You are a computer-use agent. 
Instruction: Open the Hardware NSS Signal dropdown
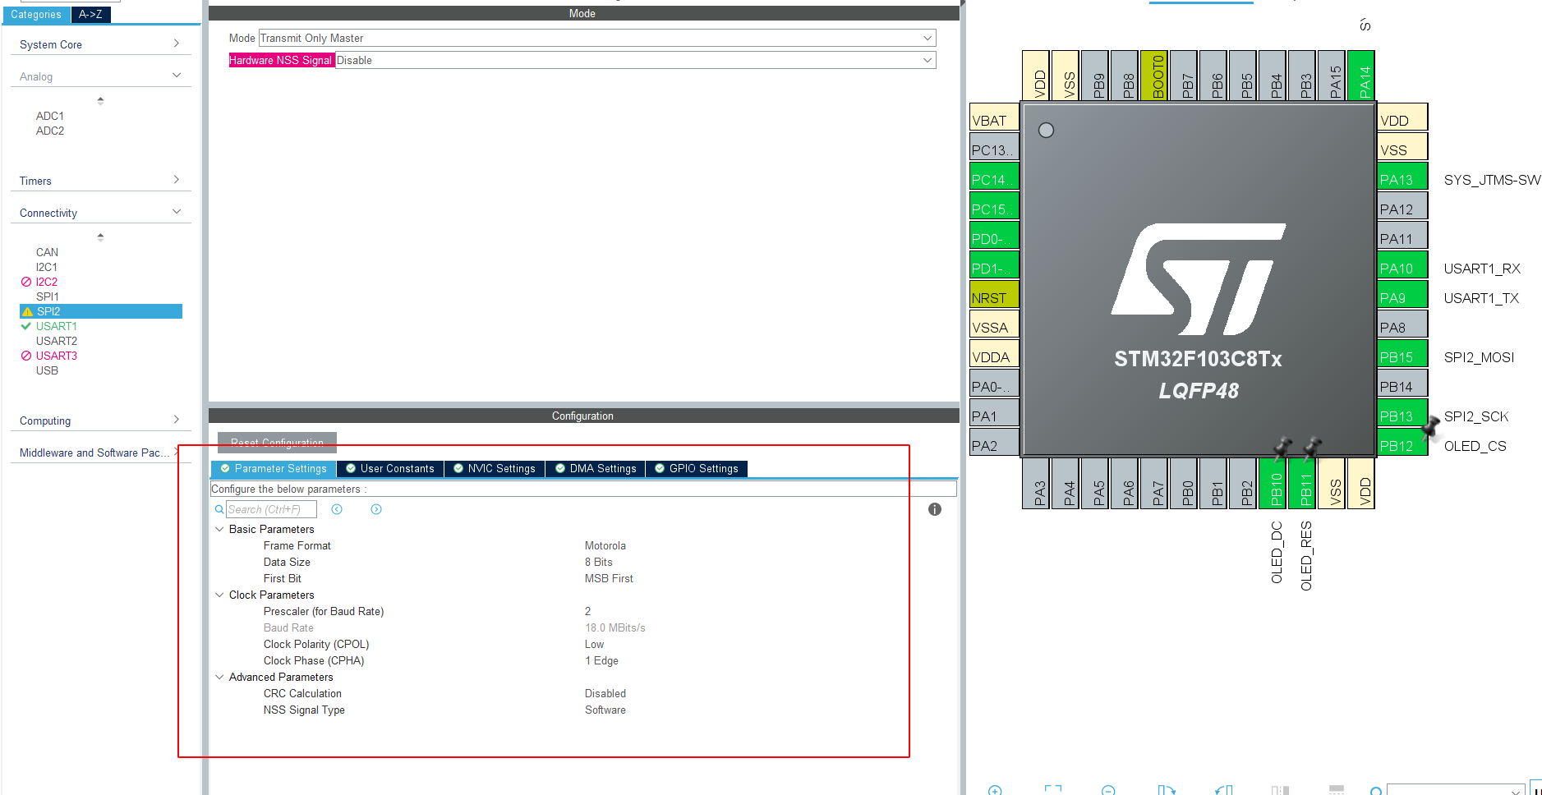tap(635, 60)
